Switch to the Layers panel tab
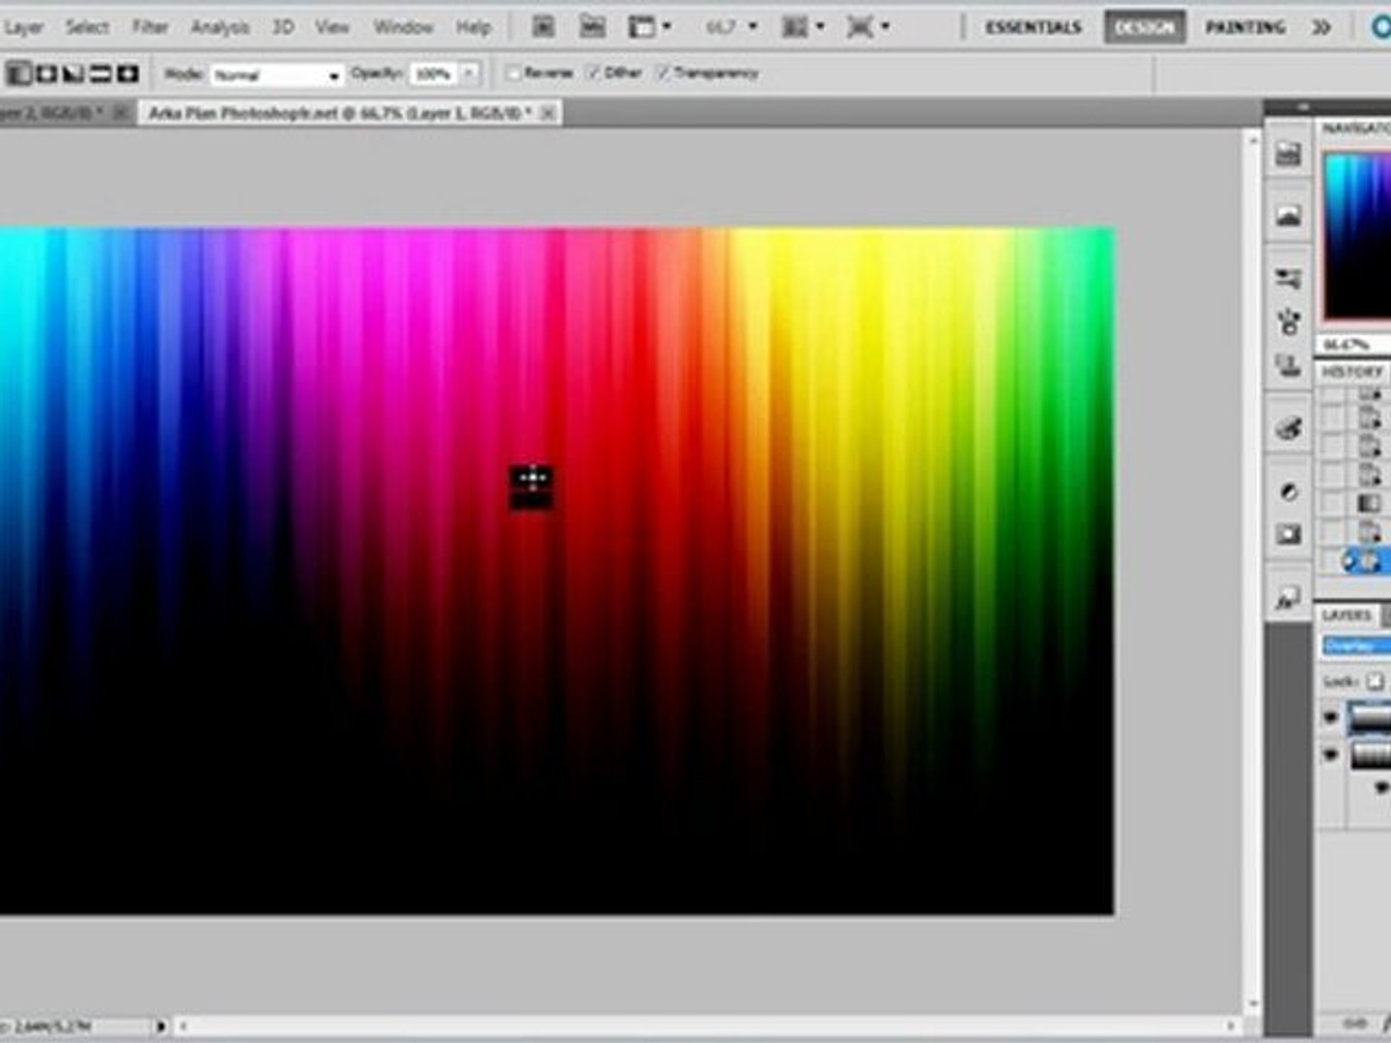Viewport: 1391px width, 1043px height. (1347, 615)
